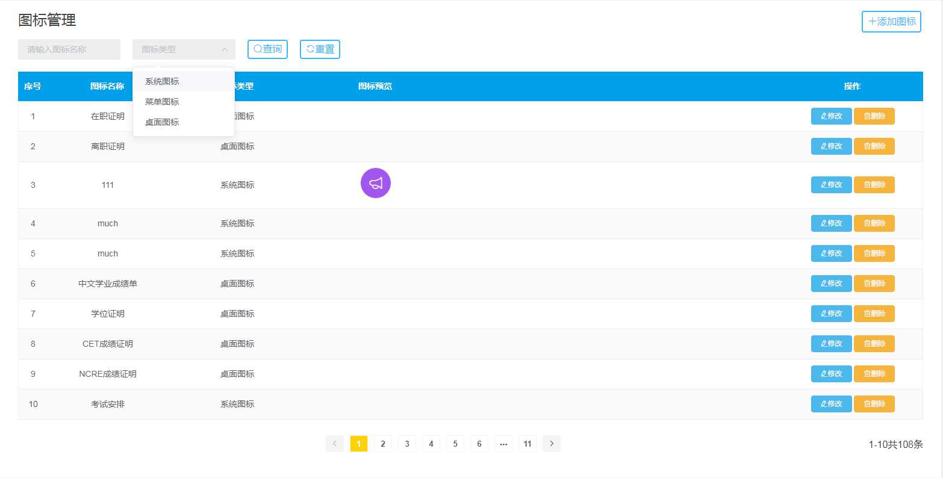Edit the 中文学业成绩单 row

point(831,284)
